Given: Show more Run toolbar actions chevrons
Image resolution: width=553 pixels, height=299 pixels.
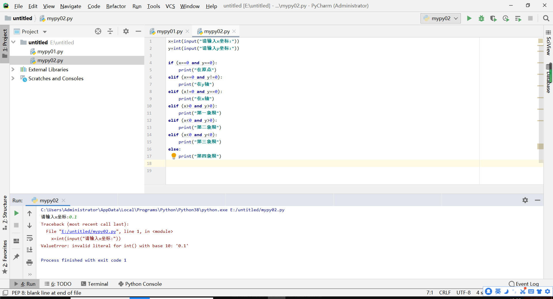Looking at the screenshot, I should tap(30, 274).
